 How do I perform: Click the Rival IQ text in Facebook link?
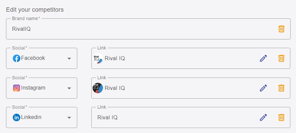click(x=115, y=58)
